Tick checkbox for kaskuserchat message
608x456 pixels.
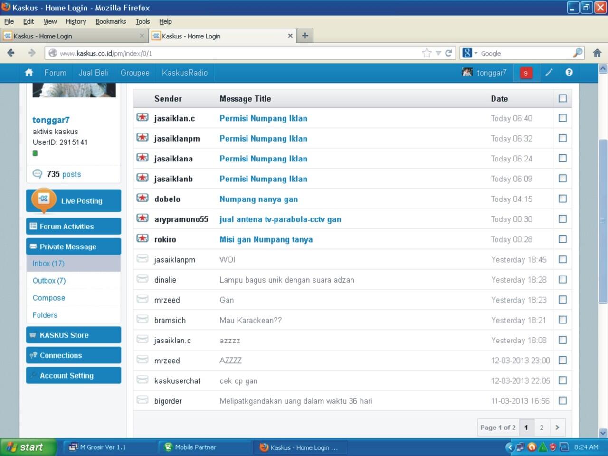pyautogui.click(x=562, y=380)
